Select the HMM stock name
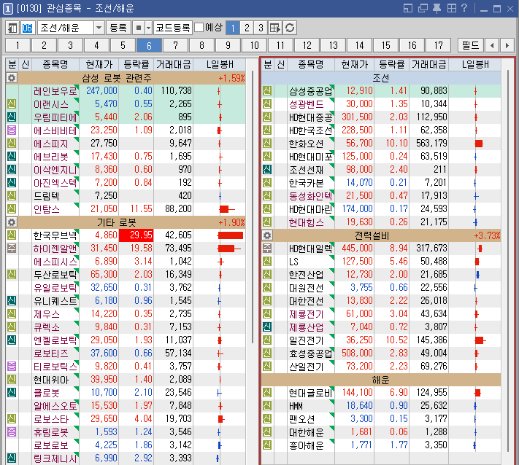519x465 pixels. pyautogui.click(x=296, y=405)
